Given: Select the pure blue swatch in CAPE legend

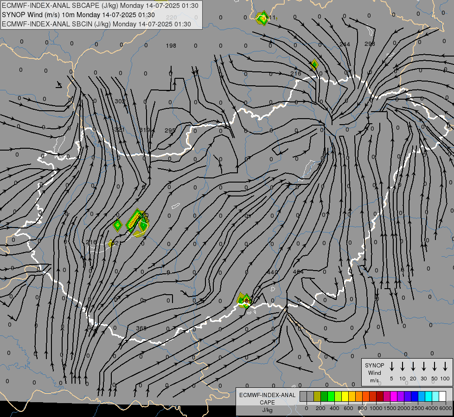Looking at the screenshot, I should coord(414,397).
